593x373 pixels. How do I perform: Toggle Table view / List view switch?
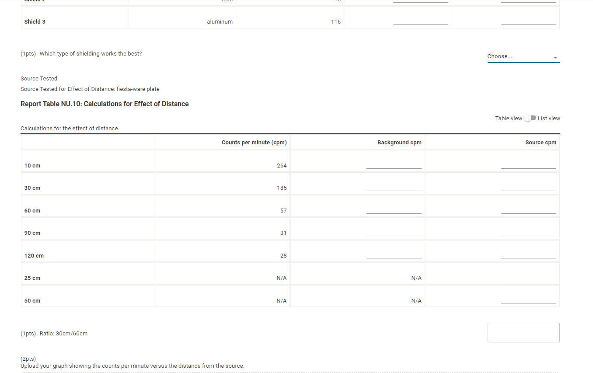pos(530,119)
